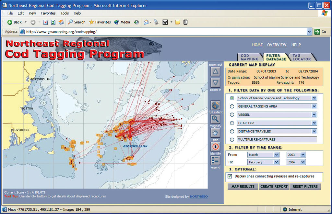Switch to the Filter Database tab
Image resolution: width=332 pixels, height=214 pixels.
point(276,57)
